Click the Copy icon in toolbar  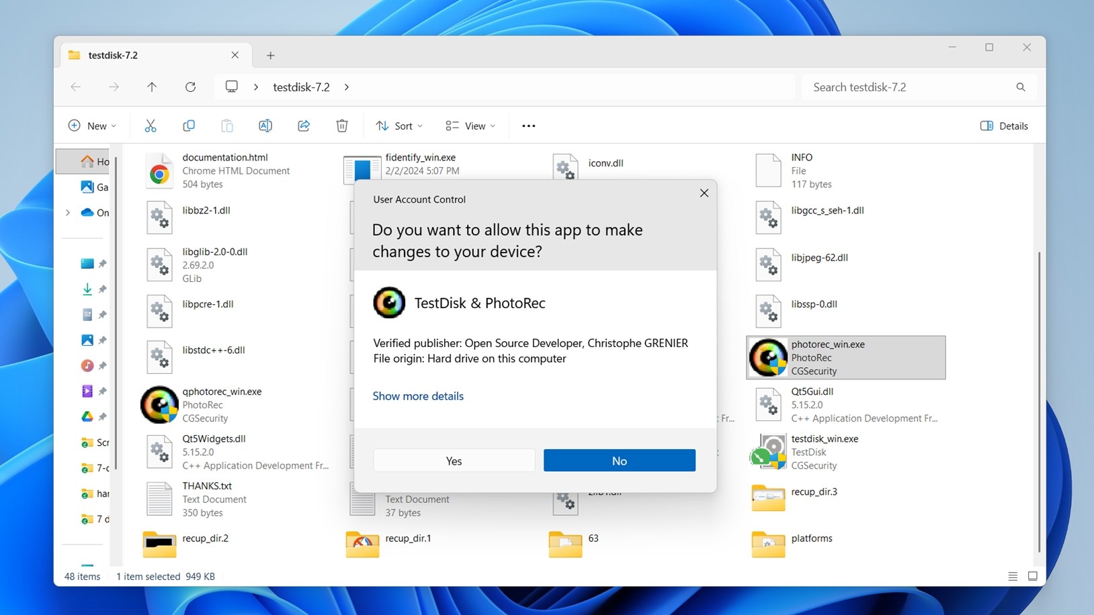point(189,126)
